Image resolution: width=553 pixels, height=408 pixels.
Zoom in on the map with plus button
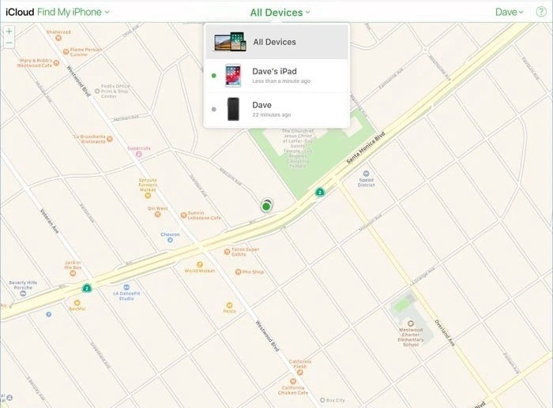pos(9,32)
